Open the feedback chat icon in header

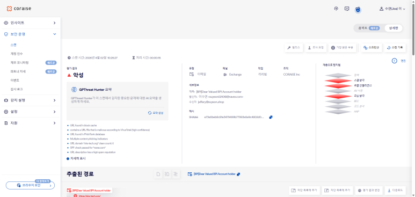click(x=347, y=9)
